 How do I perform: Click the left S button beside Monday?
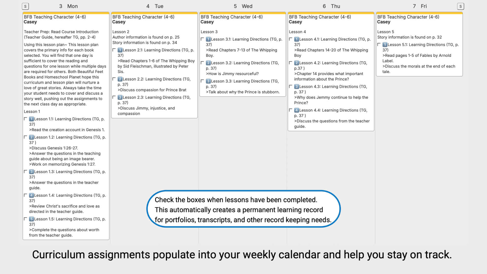[25, 6]
